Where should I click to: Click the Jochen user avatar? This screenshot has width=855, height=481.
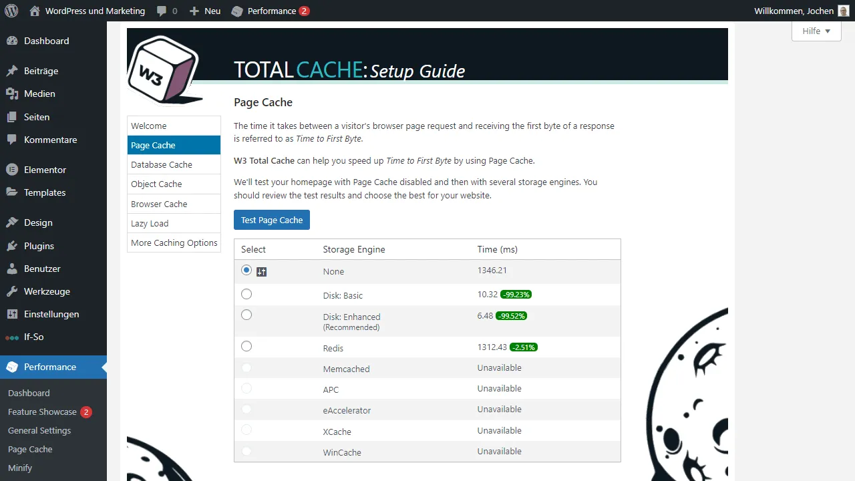[844, 11]
